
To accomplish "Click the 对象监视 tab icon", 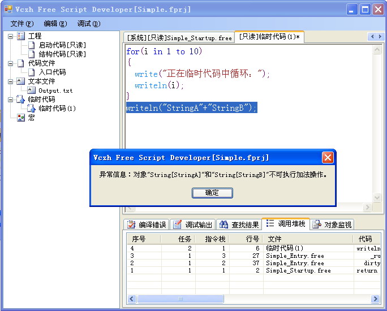I will pos(317,224).
